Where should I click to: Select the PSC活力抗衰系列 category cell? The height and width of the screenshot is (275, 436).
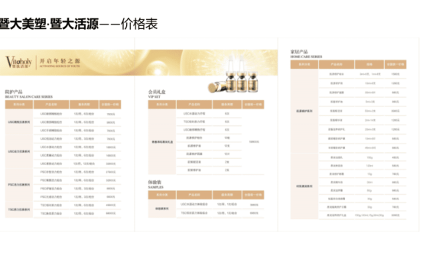tap(19, 184)
